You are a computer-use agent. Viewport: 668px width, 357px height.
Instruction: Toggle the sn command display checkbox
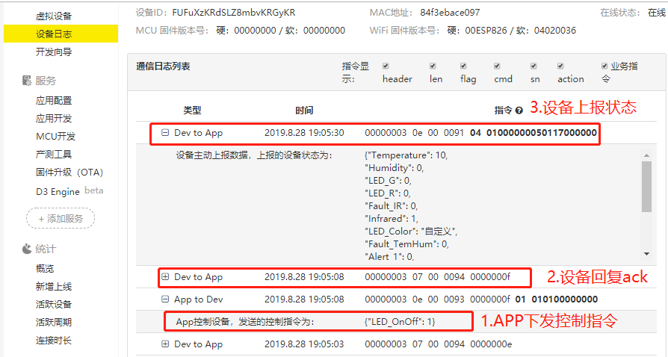click(534, 66)
